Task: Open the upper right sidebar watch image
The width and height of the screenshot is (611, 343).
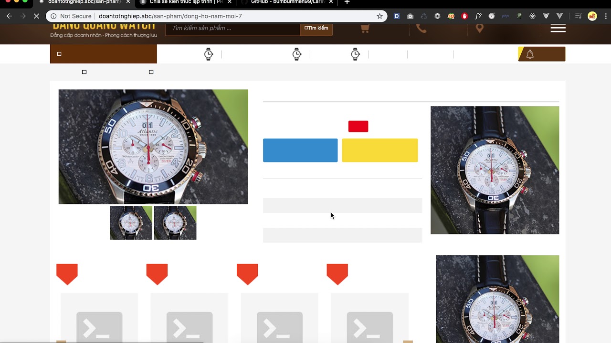Action: (x=495, y=170)
